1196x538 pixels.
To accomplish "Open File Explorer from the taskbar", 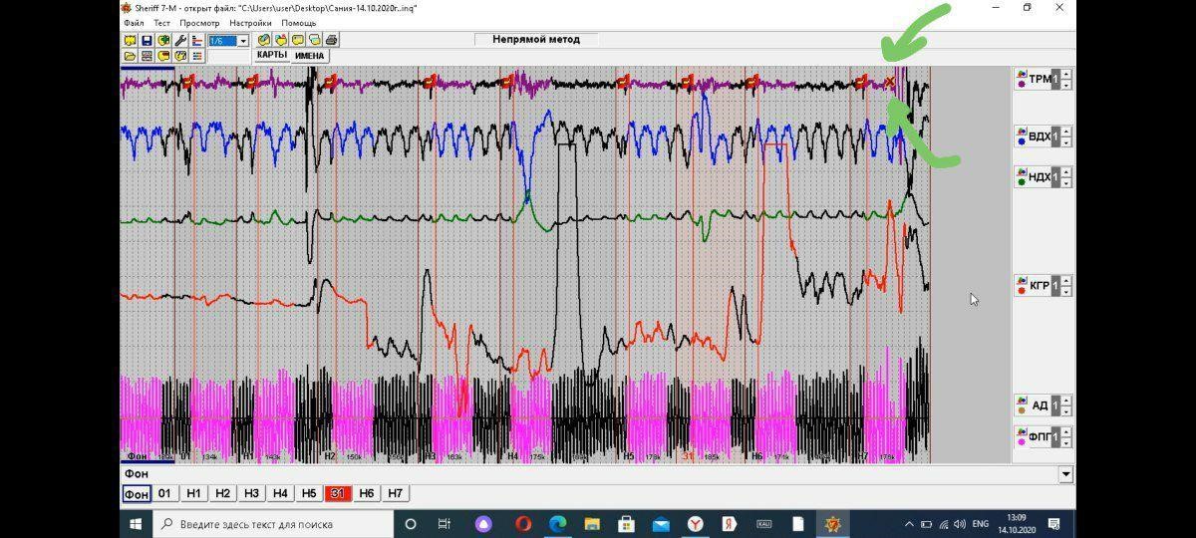I will [x=591, y=523].
